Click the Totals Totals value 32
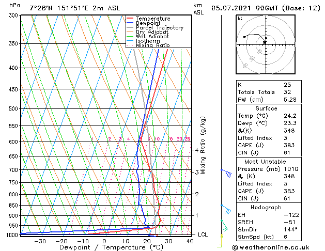325x251 pixels. tap(287, 92)
